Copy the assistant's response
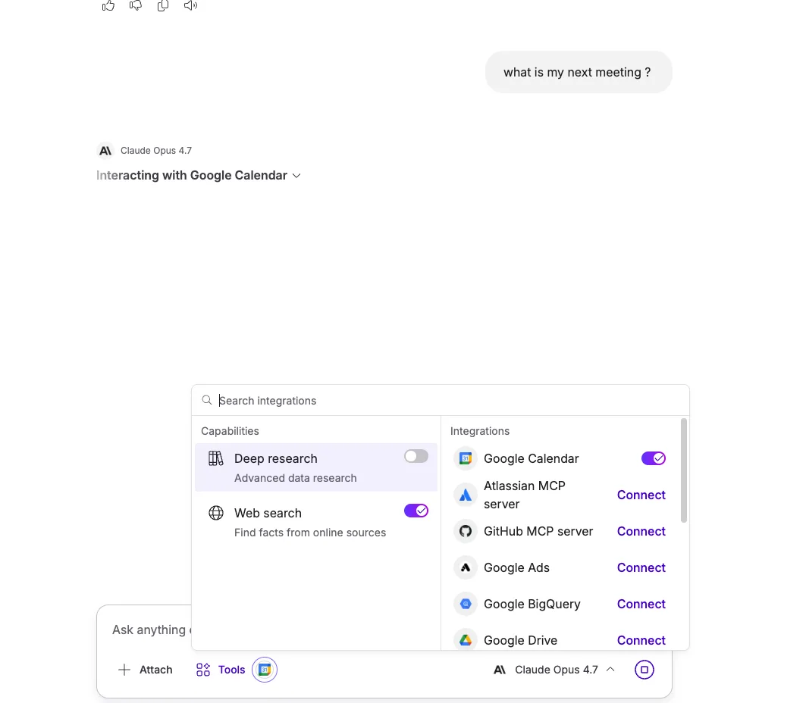 click(163, 6)
